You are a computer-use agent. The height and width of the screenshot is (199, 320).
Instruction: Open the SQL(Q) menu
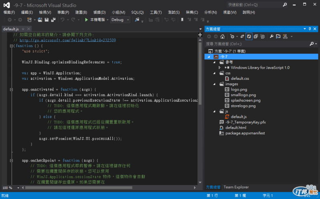click(x=137, y=12)
